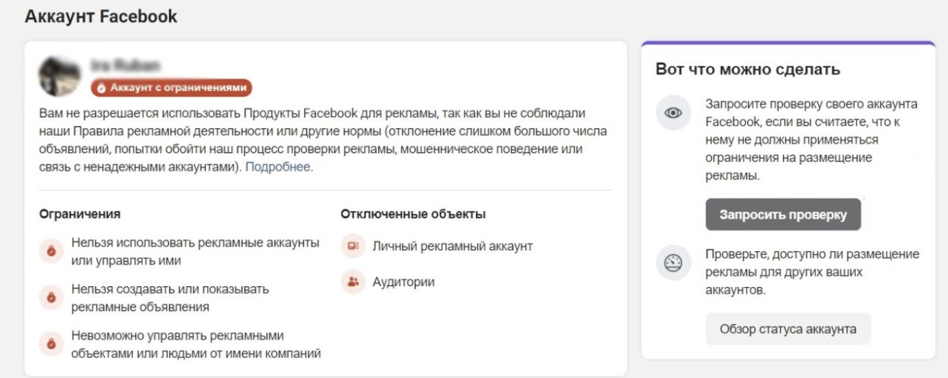The image size is (948, 378).
Task: Click the people icon beside 'Аудитории'
Action: click(353, 281)
